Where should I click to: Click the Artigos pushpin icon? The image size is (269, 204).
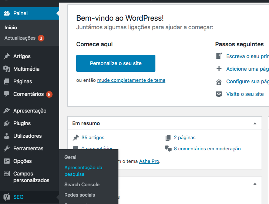tap(7, 56)
